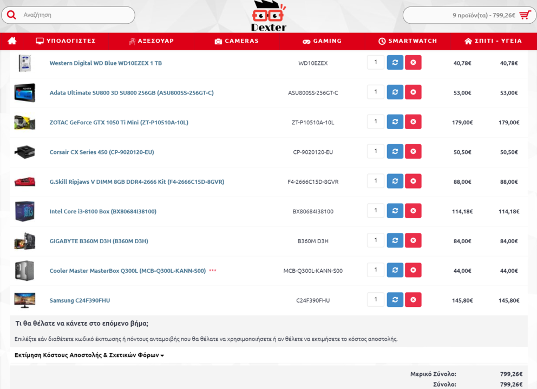
Task: Click the Western Digital hard drive thumbnail
Action: (x=25, y=63)
